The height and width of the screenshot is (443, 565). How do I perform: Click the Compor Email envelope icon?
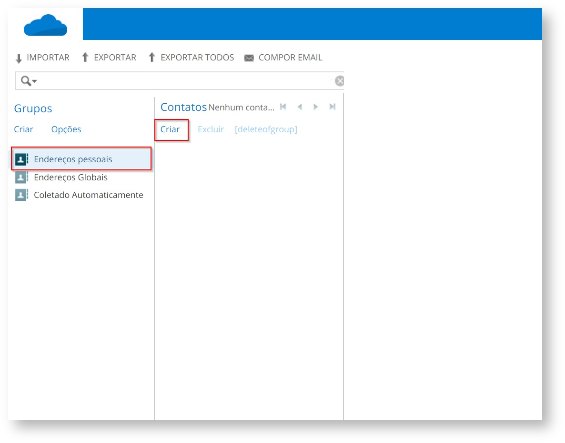[249, 58]
